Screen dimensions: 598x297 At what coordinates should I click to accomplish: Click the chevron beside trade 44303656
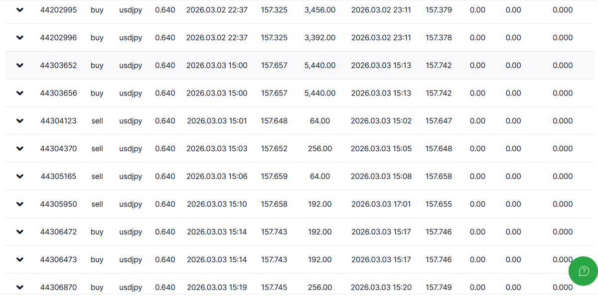pos(20,94)
